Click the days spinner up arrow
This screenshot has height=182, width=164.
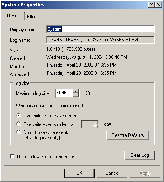[x=95, y=122]
